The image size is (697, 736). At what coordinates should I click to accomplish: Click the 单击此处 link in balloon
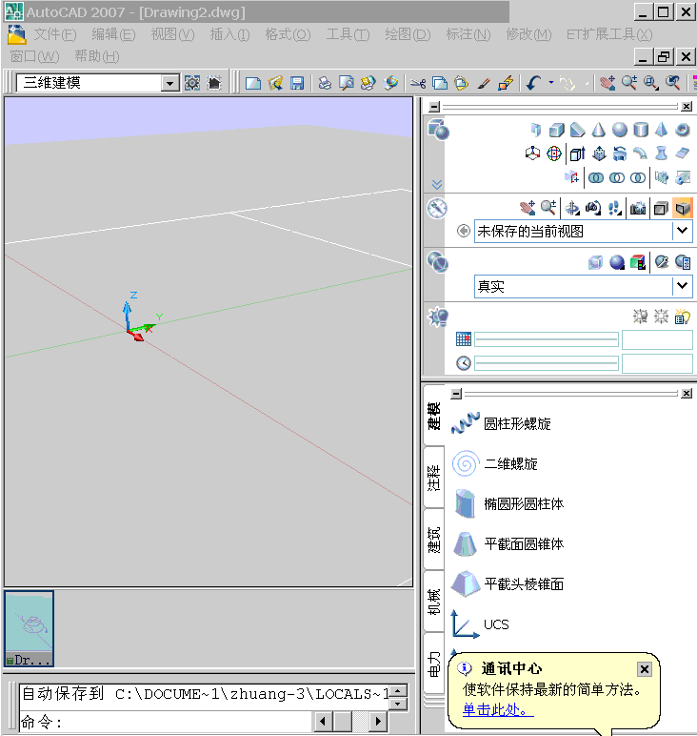498,709
